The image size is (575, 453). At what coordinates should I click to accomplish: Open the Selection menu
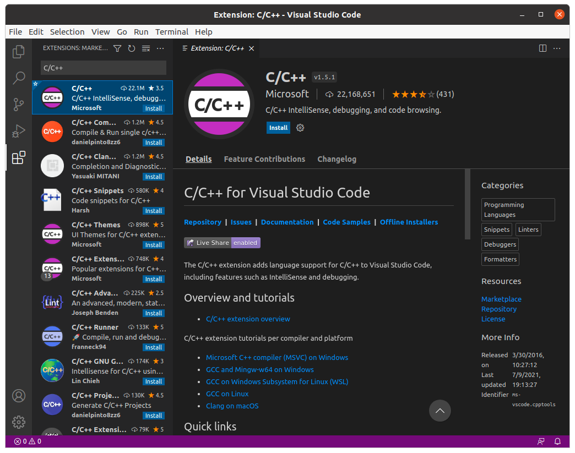(67, 32)
